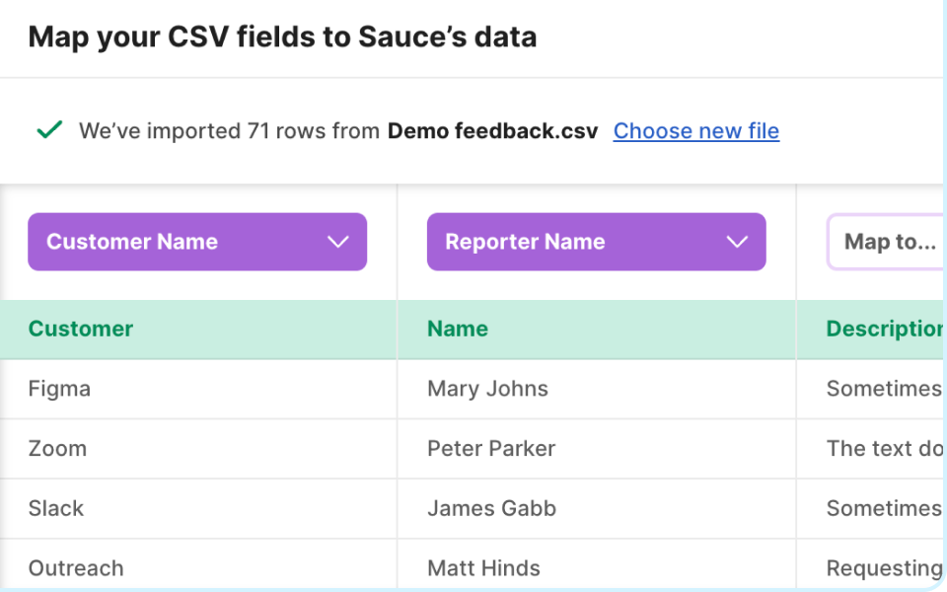Open the Reporter Name field mapping dropdown
The image size is (947, 592).
[x=596, y=242]
